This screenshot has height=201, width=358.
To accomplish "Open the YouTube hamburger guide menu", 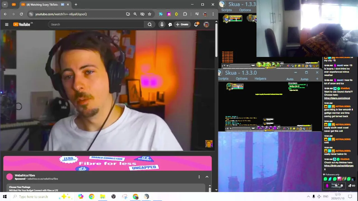I will pyautogui.click(x=7, y=24).
